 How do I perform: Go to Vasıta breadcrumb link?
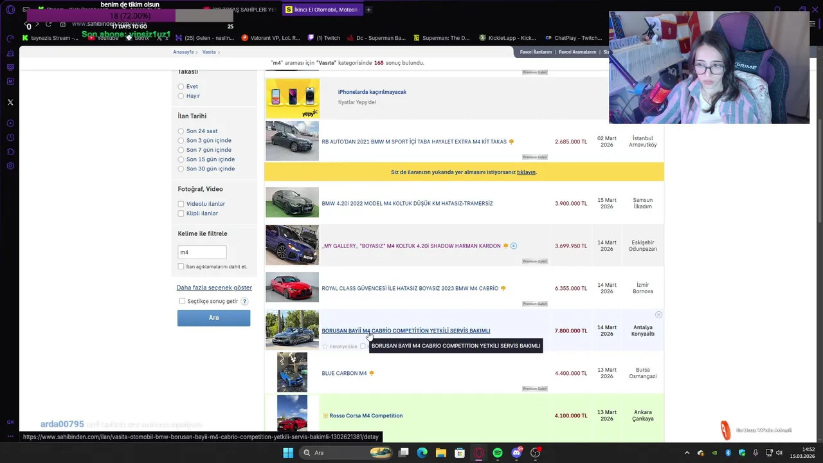209,52
